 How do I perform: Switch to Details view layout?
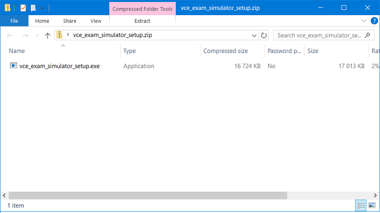pyautogui.click(x=361, y=205)
